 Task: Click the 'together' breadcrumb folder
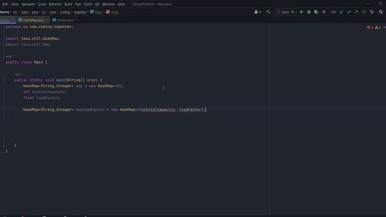(80, 12)
